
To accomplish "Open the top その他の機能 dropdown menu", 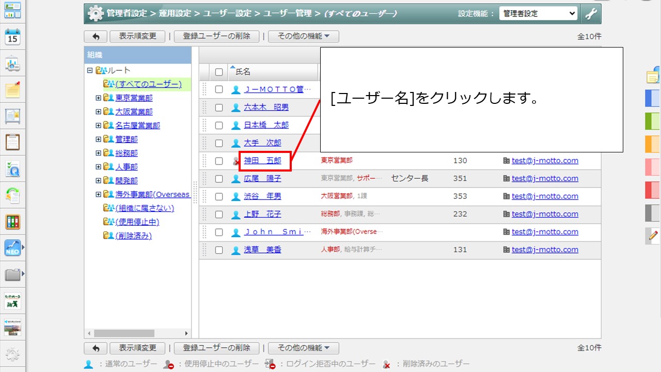I will click(303, 36).
